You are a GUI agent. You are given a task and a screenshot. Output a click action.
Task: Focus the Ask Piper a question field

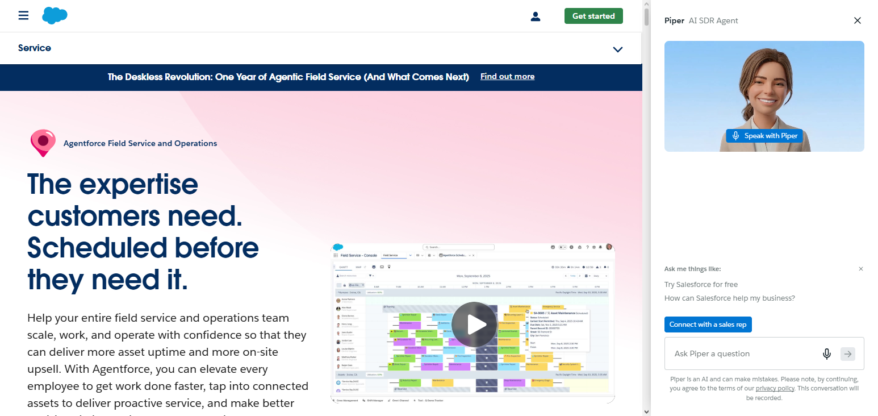(x=744, y=353)
